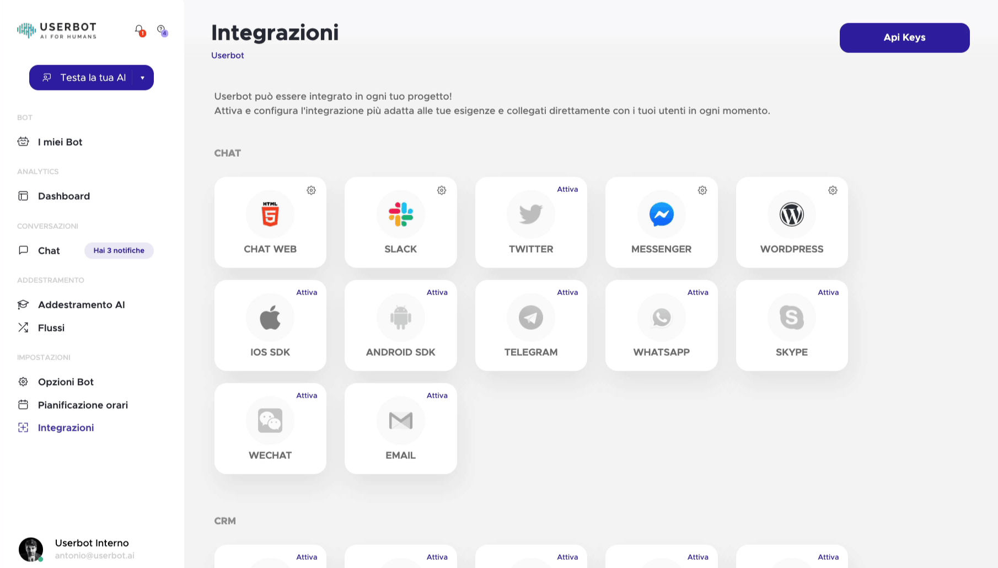This screenshot has width=998, height=568.
Task: Select the Android SDK robot icon
Action: click(x=401, y=318)
